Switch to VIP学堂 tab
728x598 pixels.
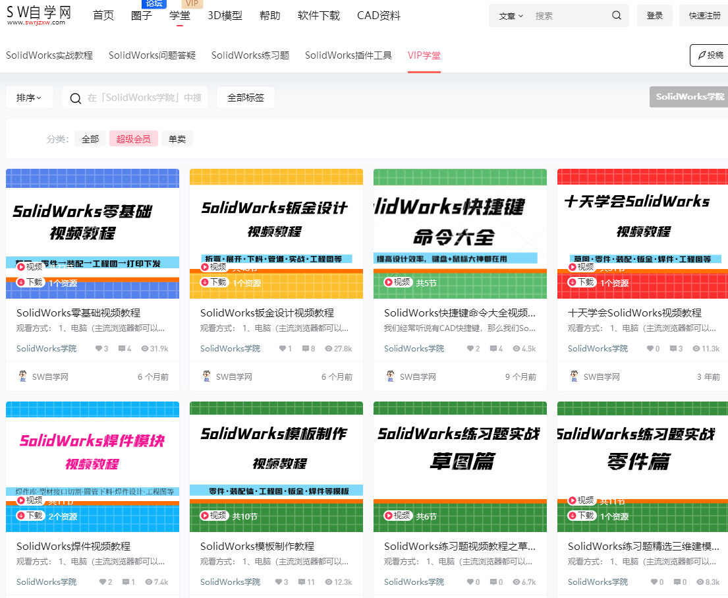point(424,55)
